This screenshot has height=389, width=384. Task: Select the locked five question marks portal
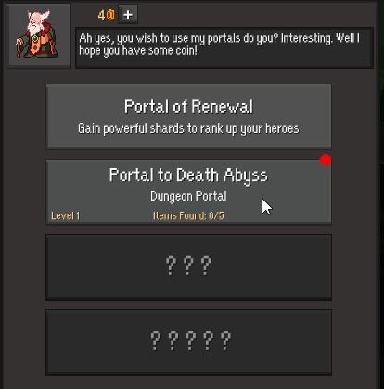tap(188, 342)
